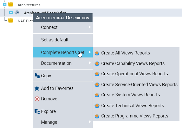This screenshot has width=182, height=128.
Task: Open the Connect submenu arrow
Action: click(90, 27)
